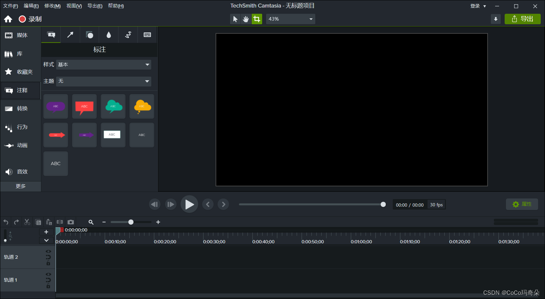545x299 pixels.
Task: Click the 30 fps frame rate label
Action: point(436,205)
